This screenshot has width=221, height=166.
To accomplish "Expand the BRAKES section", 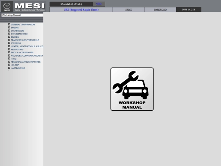I will [9, 37].
